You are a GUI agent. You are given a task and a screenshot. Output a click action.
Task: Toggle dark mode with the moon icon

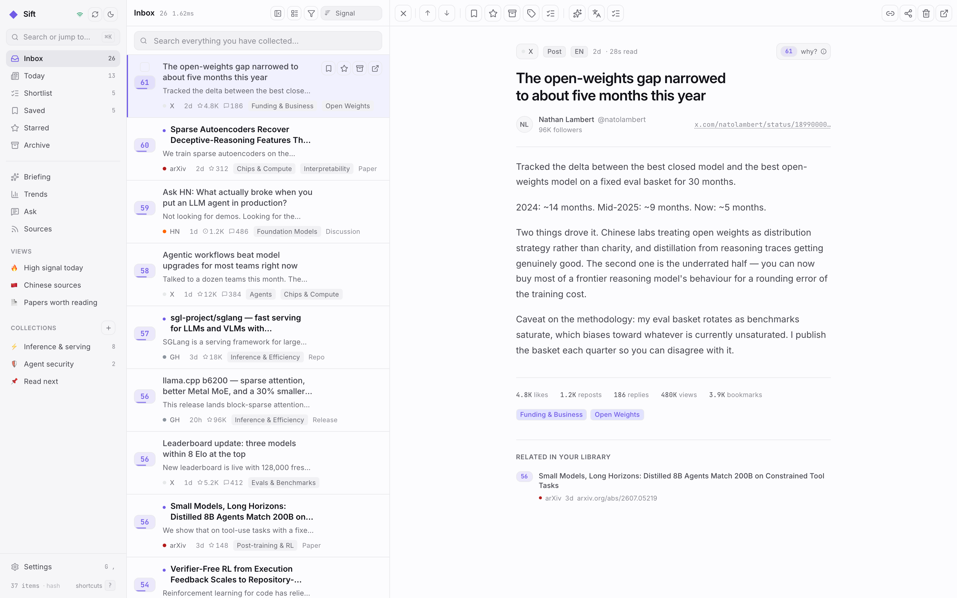[111, 14]
